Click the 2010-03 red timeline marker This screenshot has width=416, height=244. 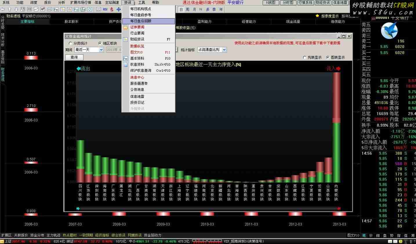207,214
